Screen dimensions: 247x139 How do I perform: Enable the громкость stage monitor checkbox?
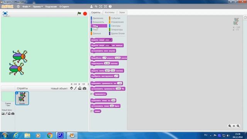(x=91, y=94)
